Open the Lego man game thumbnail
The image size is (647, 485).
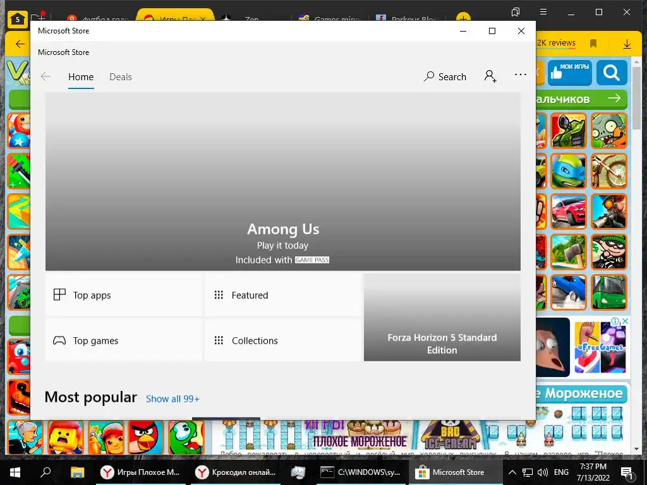(65, 437)
